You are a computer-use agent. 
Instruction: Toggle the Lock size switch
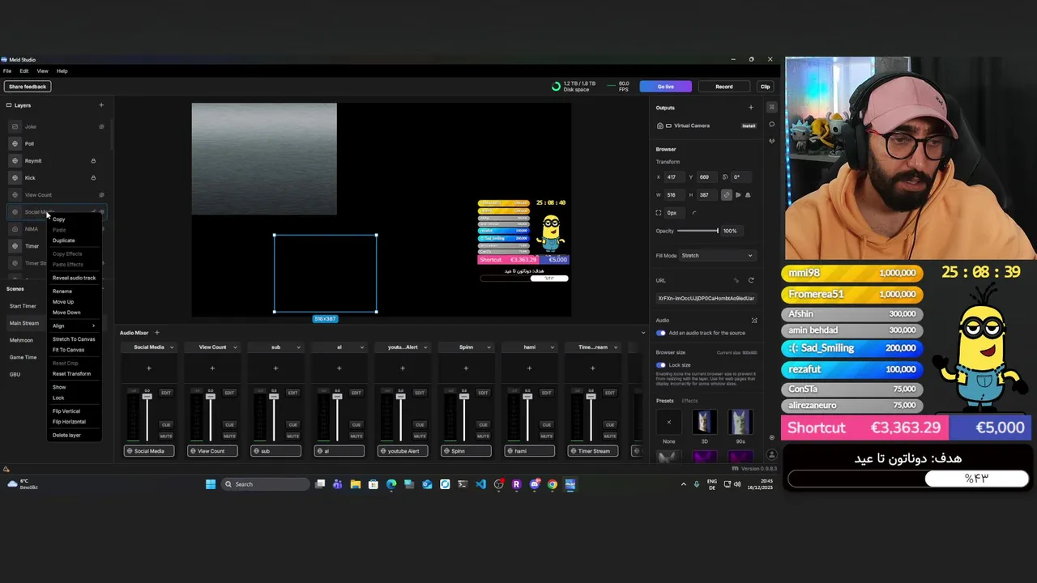click(661, 365)
